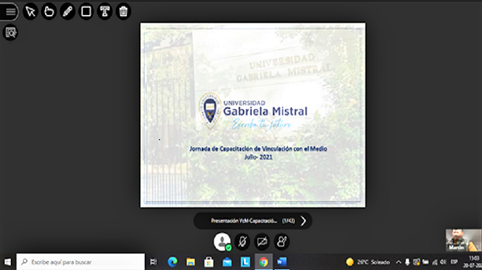Toggle the raise hand button
The height and width of the screenshot is (270, 482).
click(281, 242)
